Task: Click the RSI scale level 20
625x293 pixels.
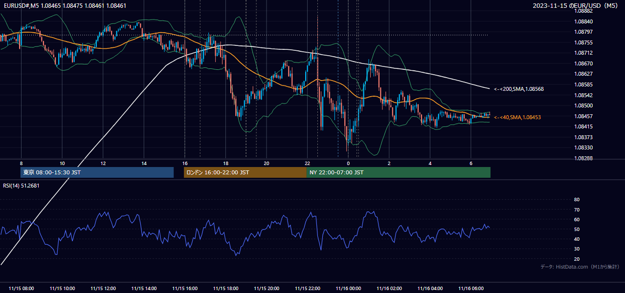Action: coord(577,259)
